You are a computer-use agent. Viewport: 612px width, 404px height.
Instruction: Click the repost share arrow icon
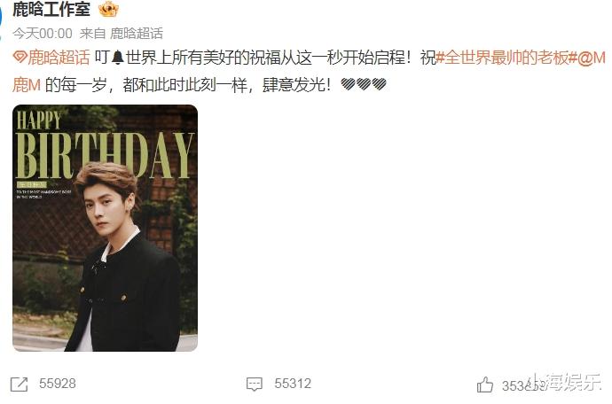19,385
